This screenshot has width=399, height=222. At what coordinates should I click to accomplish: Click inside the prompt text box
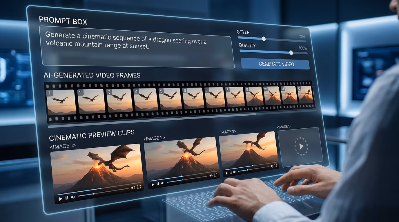pyautogui.click(x=137, y=47)
